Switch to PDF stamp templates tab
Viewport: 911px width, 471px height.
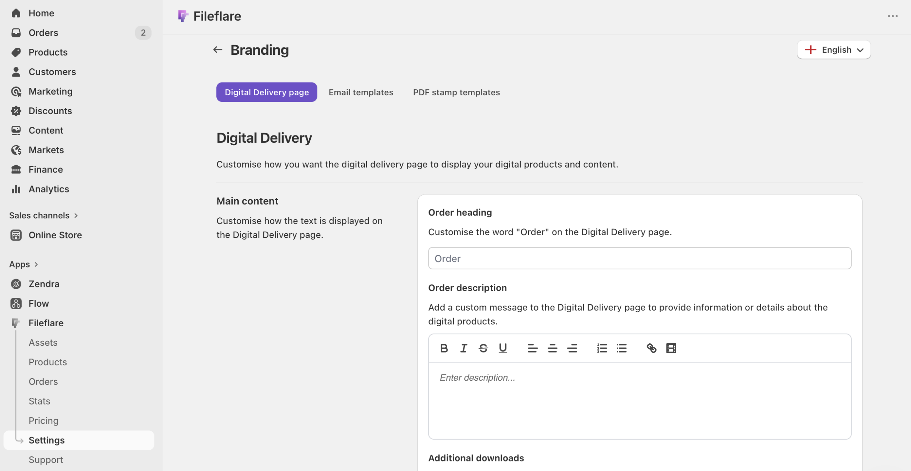456,92
